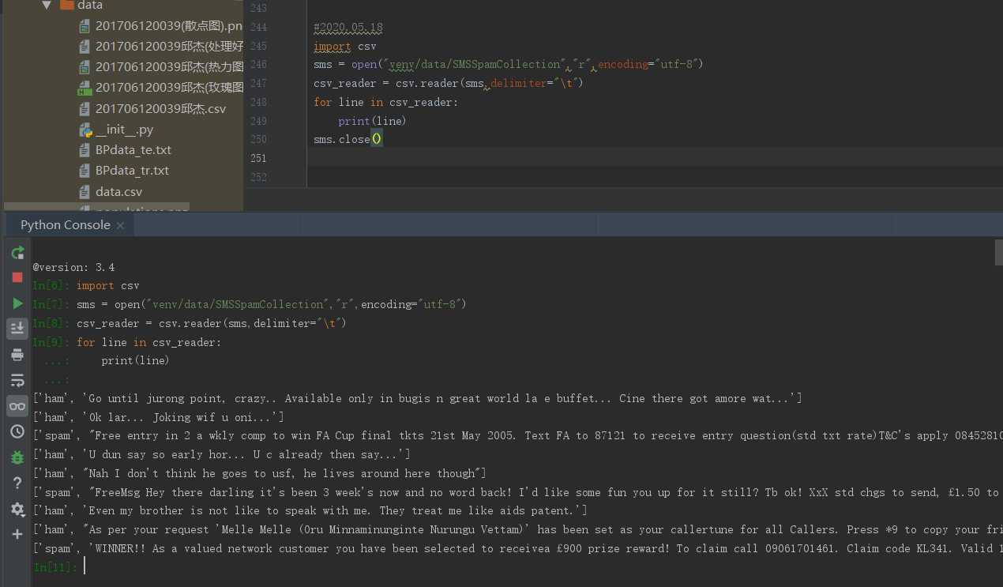The image size is (1003, 587).
Task: Click the image file icon of (散点图).pn
Action: tap(85, 25)
